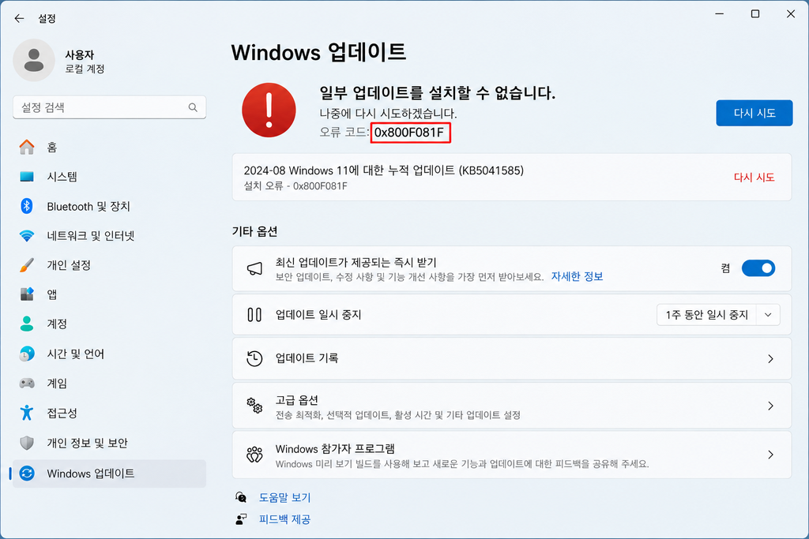Click the Get help icon at bottom
The width and height of the screenshot is (809, 539).
click(x=241, y=497)
